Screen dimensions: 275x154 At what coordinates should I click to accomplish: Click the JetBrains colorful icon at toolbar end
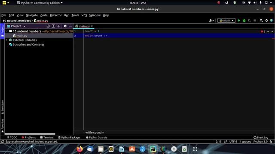272,21
